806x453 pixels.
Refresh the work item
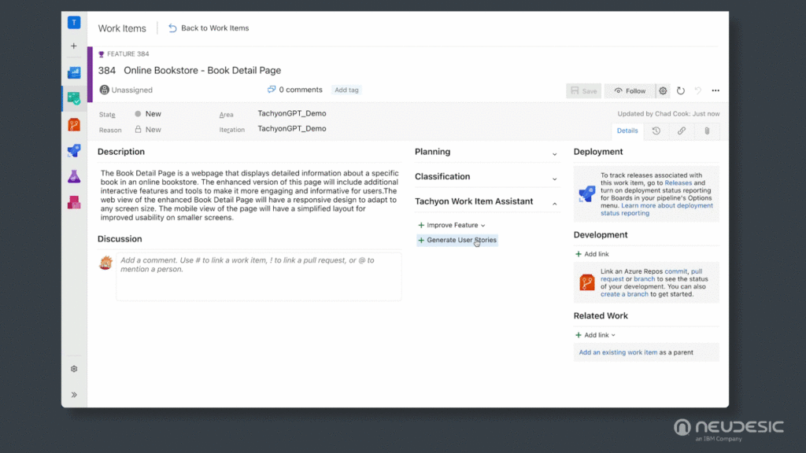681,91
